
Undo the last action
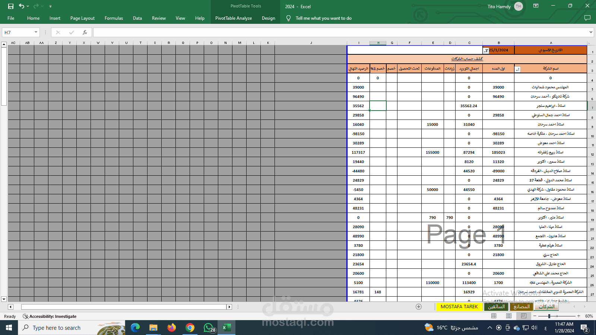click(22, 6)
